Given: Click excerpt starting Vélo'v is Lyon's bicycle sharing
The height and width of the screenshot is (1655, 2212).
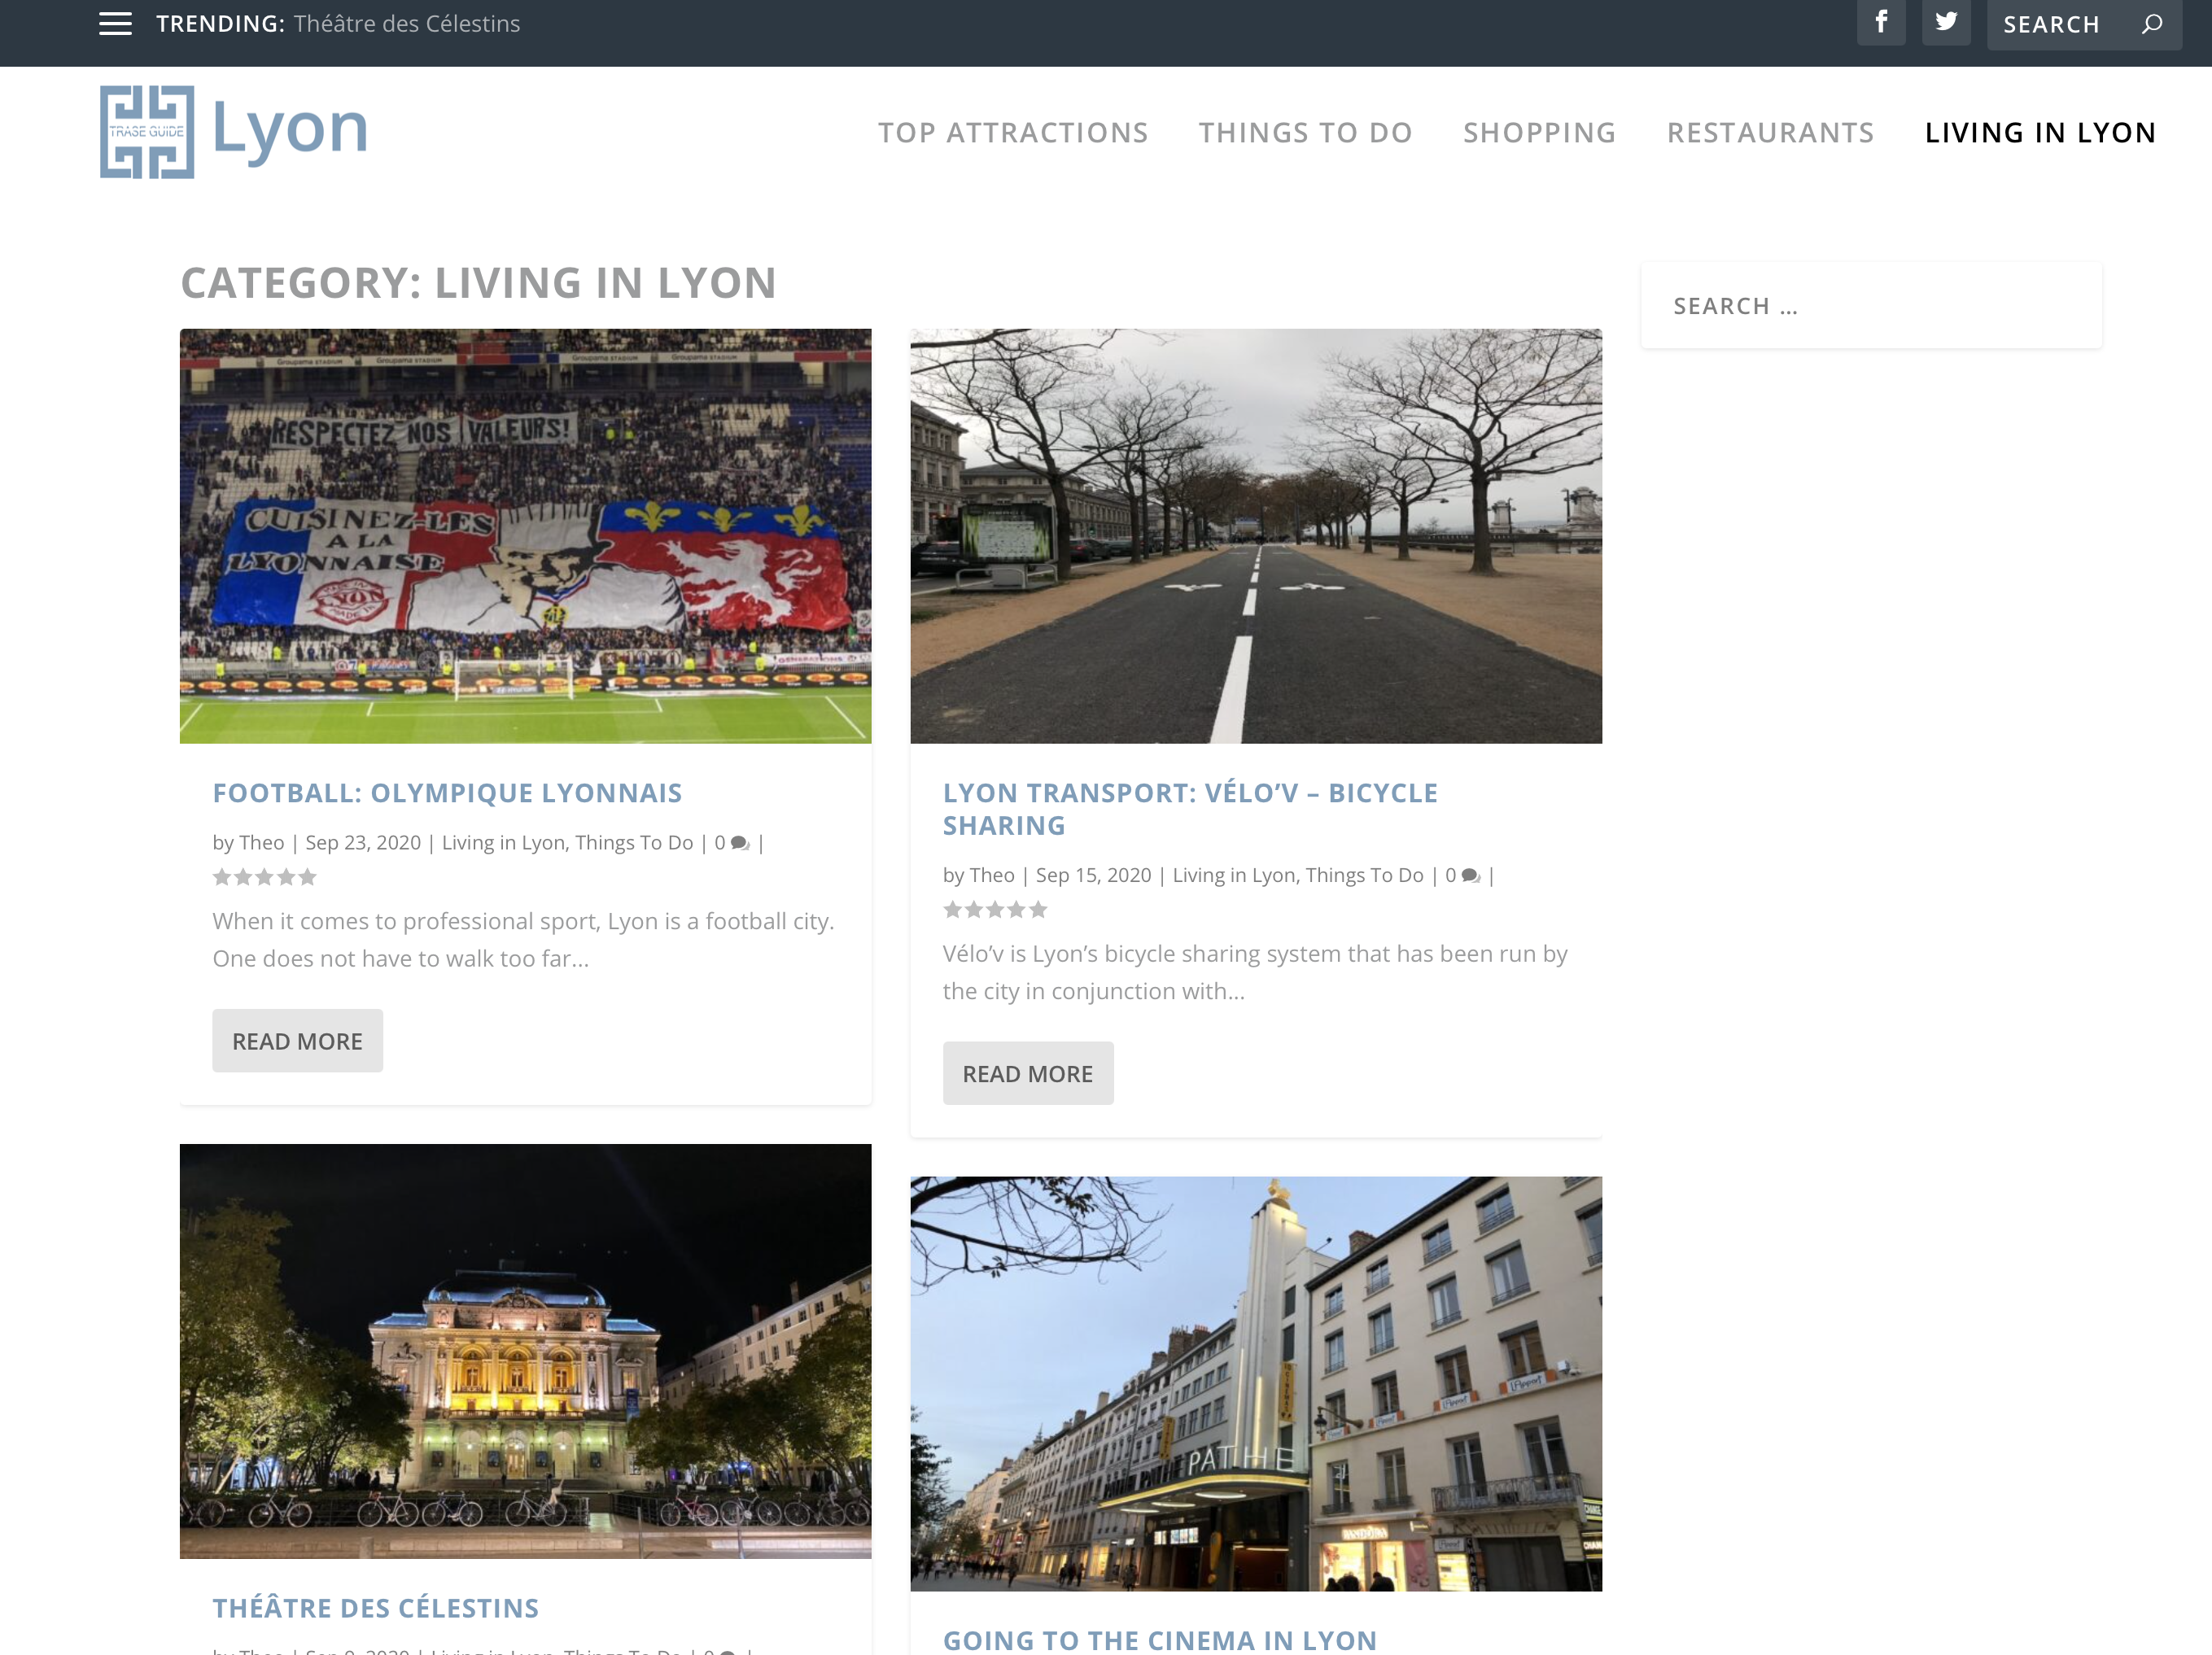Looking at the screenshot, I should (x=1255, y=972).
